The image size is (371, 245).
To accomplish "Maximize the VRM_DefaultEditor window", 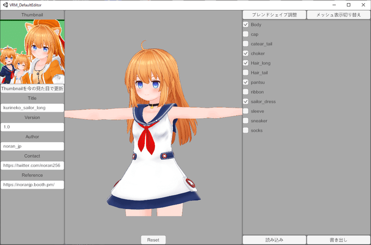I will [x=349, y=5].
